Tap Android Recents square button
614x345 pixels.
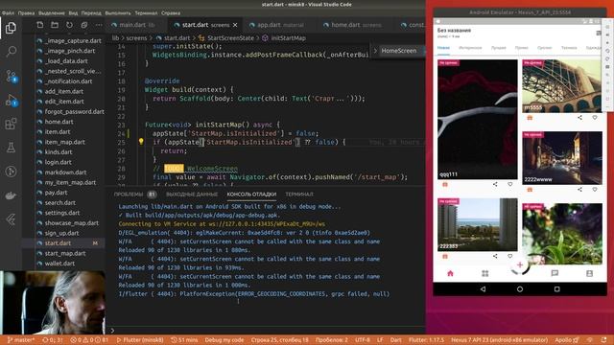(556, 289)
